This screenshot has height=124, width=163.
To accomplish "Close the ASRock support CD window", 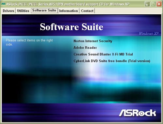I will (x=159, y=4).
